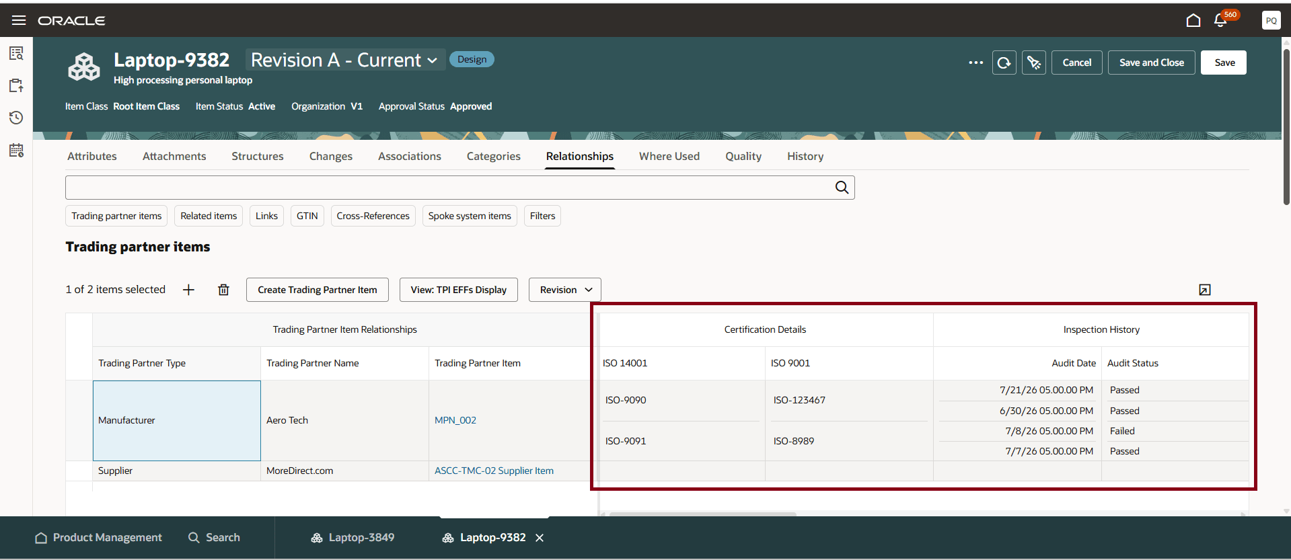The image size is (1291, 560).
Task: Delete selected row with trash icon
Action: point(223,290)
